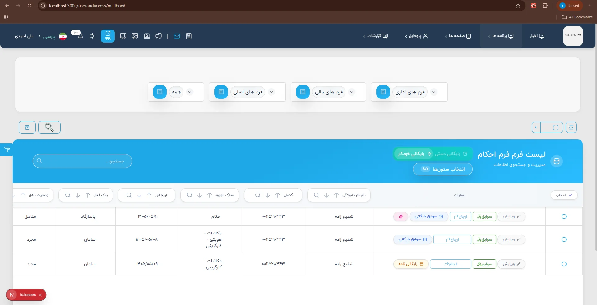Sort نام نام خانوادگی column ascending arrow
Screen dimensions: 597x305
coord(336,195)
